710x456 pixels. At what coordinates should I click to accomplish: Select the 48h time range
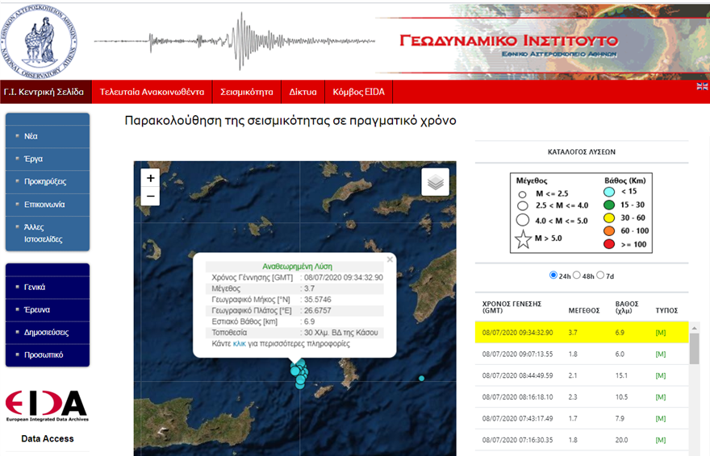tap(576, 275)
